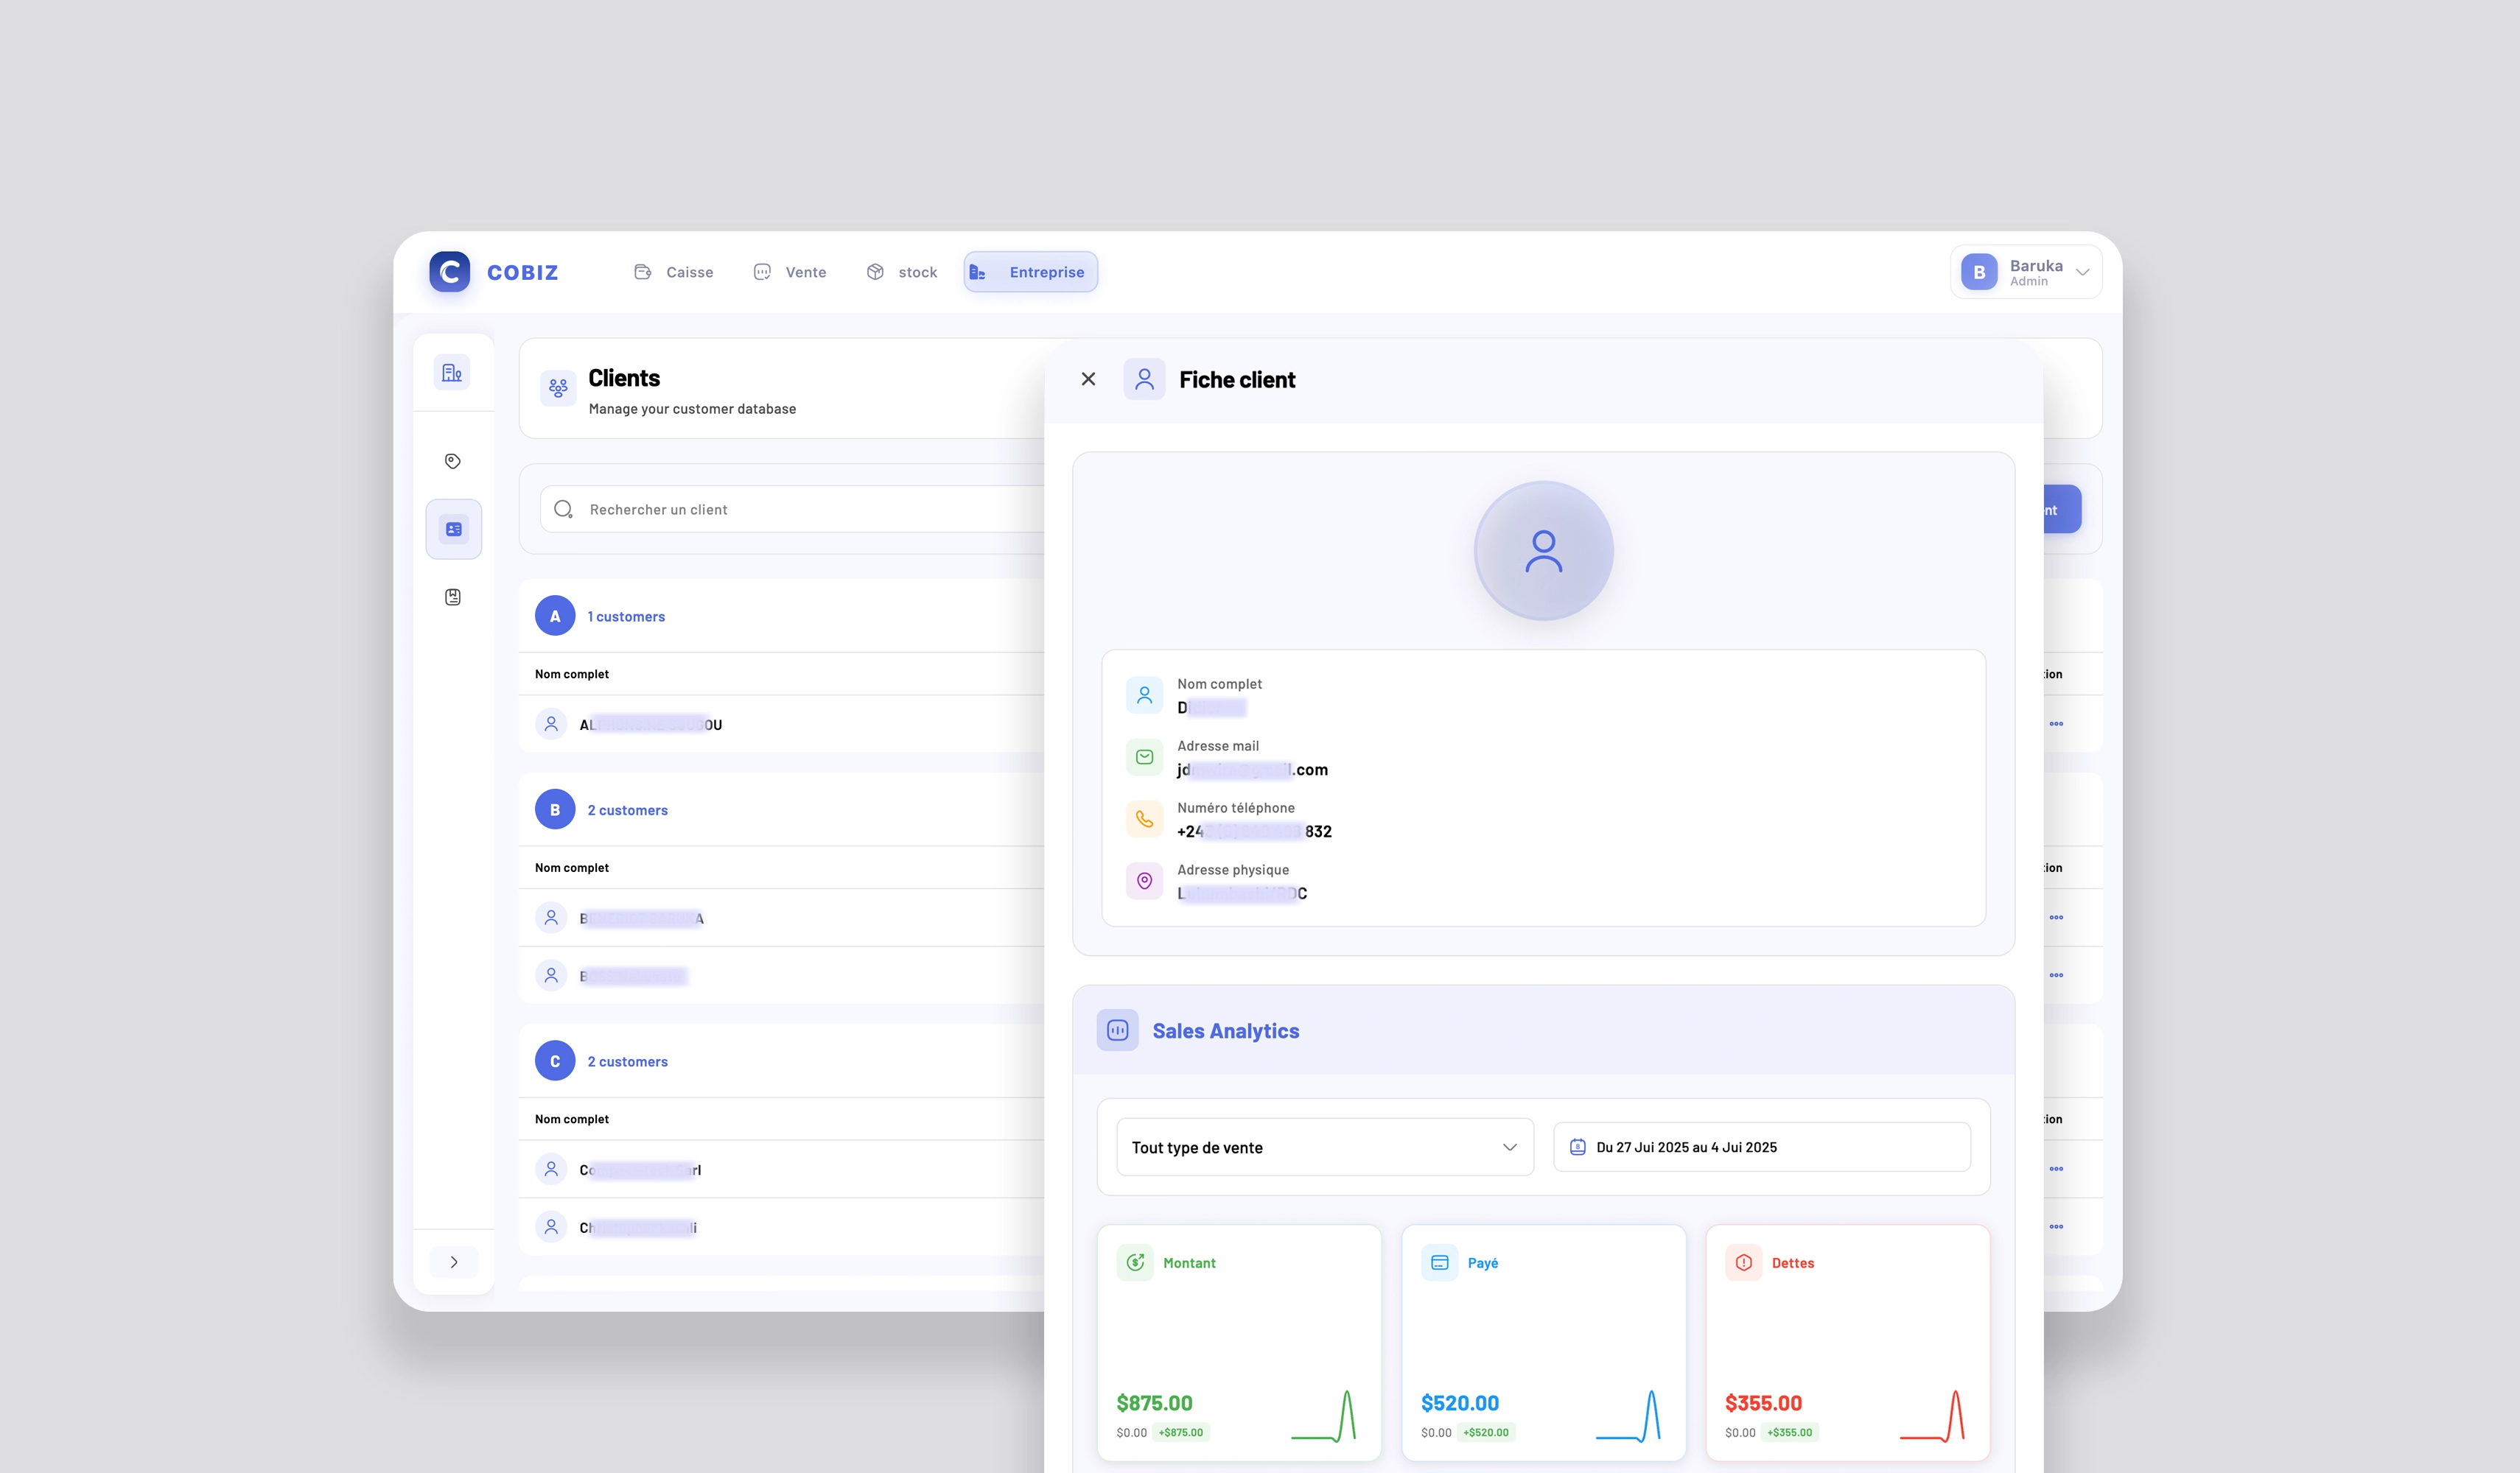Click the $355.00 Dettes amount
The height and width of the screenshot is (1473, 2520).
click(1763, 1402)
